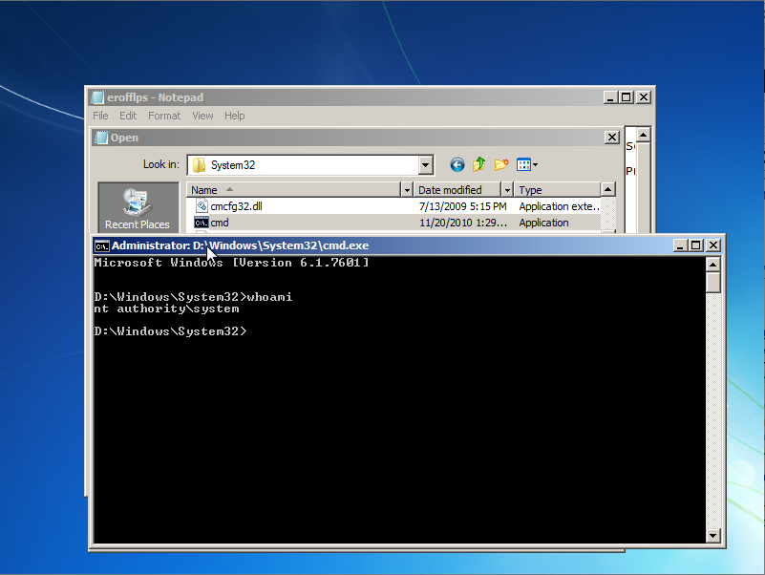Click the cmd window scroll down arrow
This screenshot has width=765, height=575.
(x=712, y=536)
